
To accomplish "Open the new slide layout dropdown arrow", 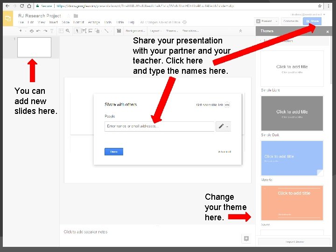I will (26, 31).
